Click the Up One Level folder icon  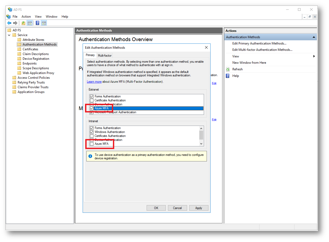pyautogui.click(x=23, y=23)
